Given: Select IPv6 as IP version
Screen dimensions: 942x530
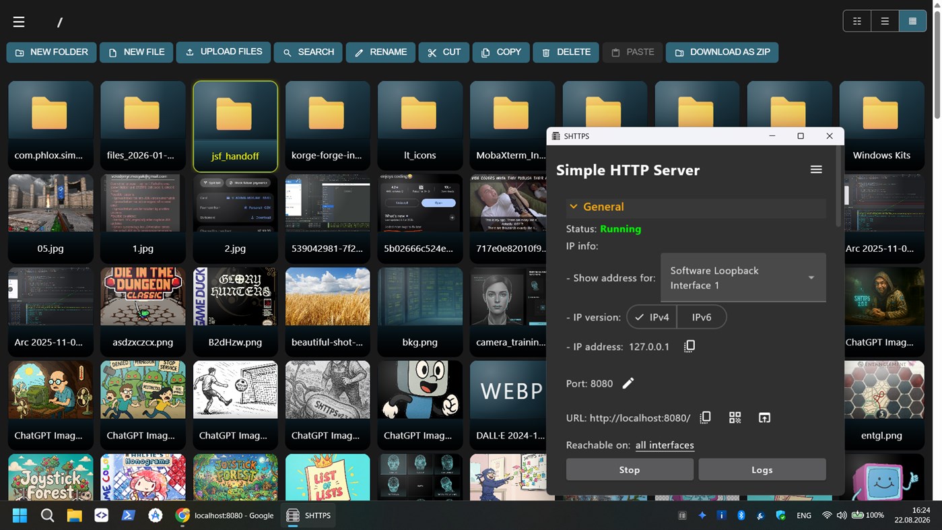Looking at the screenshot, I should click(x=702, y=317).
